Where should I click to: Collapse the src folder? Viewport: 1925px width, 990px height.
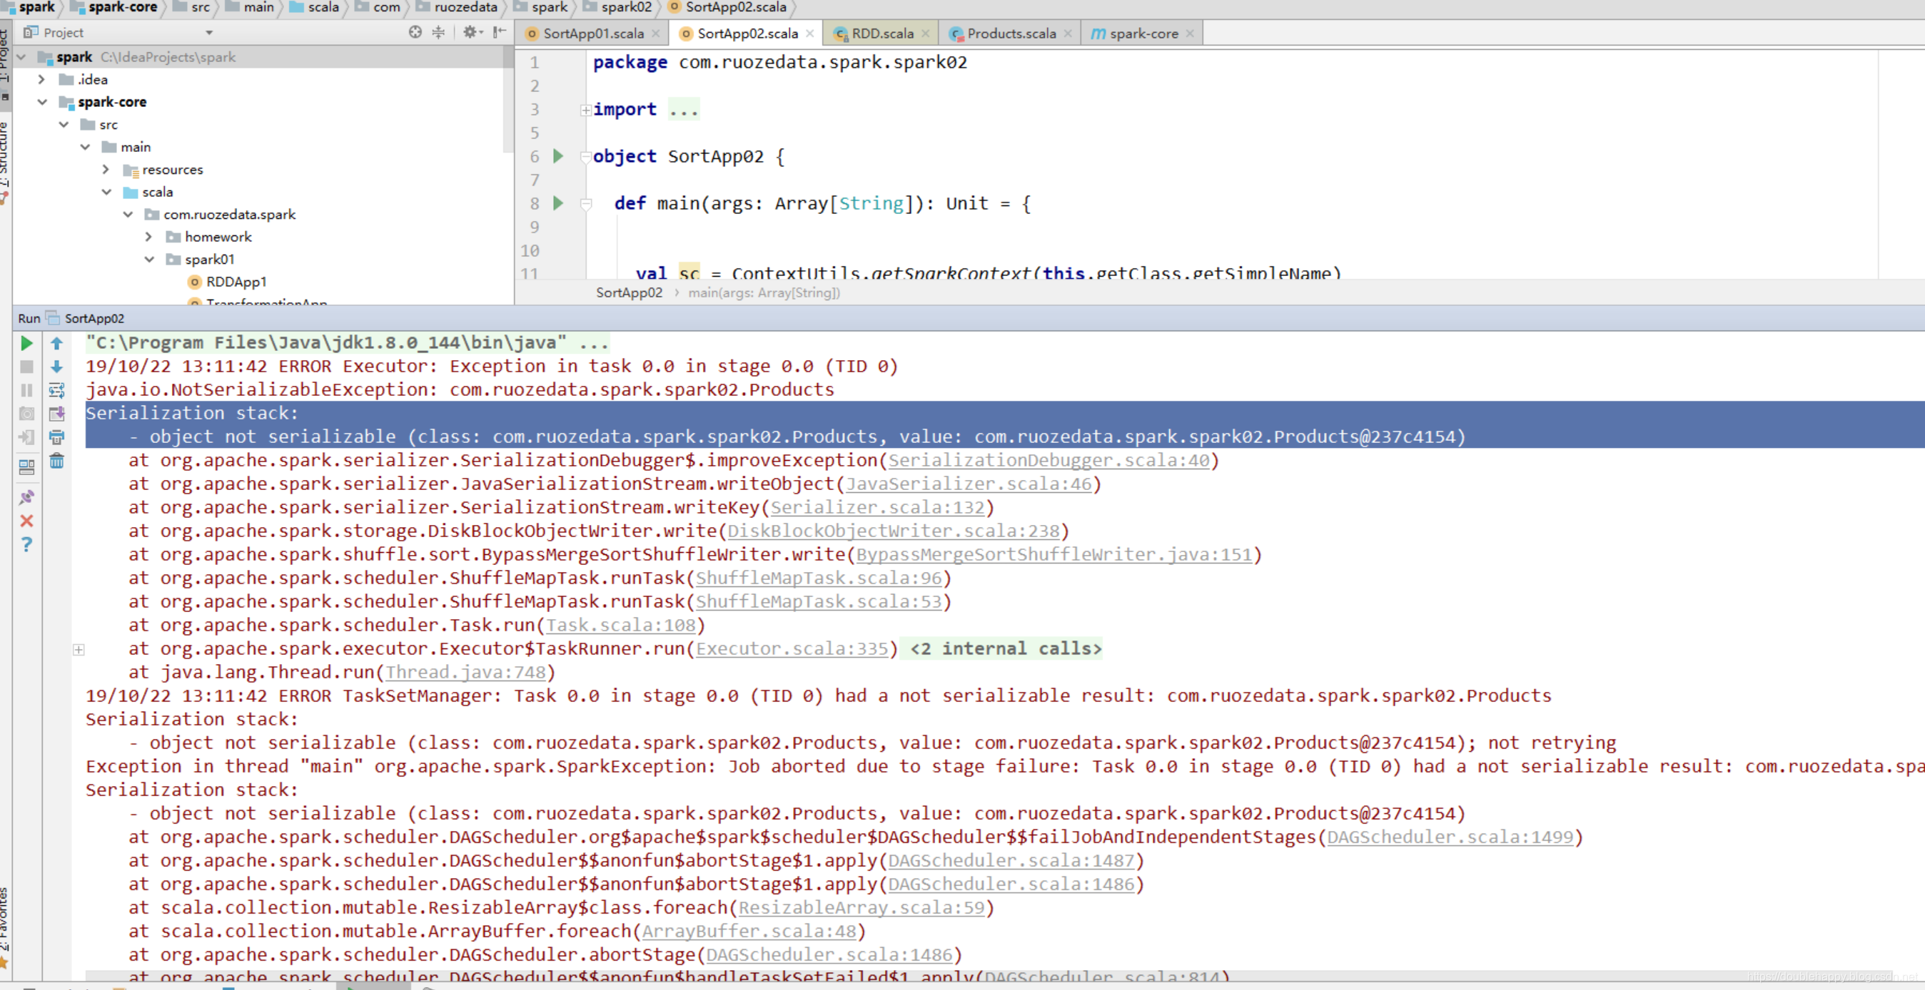click(64, 124)
